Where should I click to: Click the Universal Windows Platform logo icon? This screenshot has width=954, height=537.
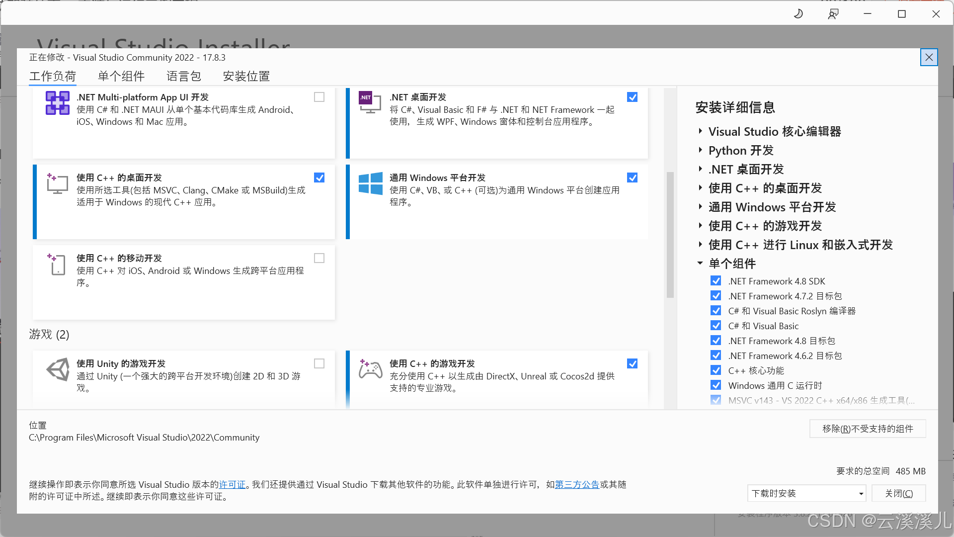[x=371, y=183]
